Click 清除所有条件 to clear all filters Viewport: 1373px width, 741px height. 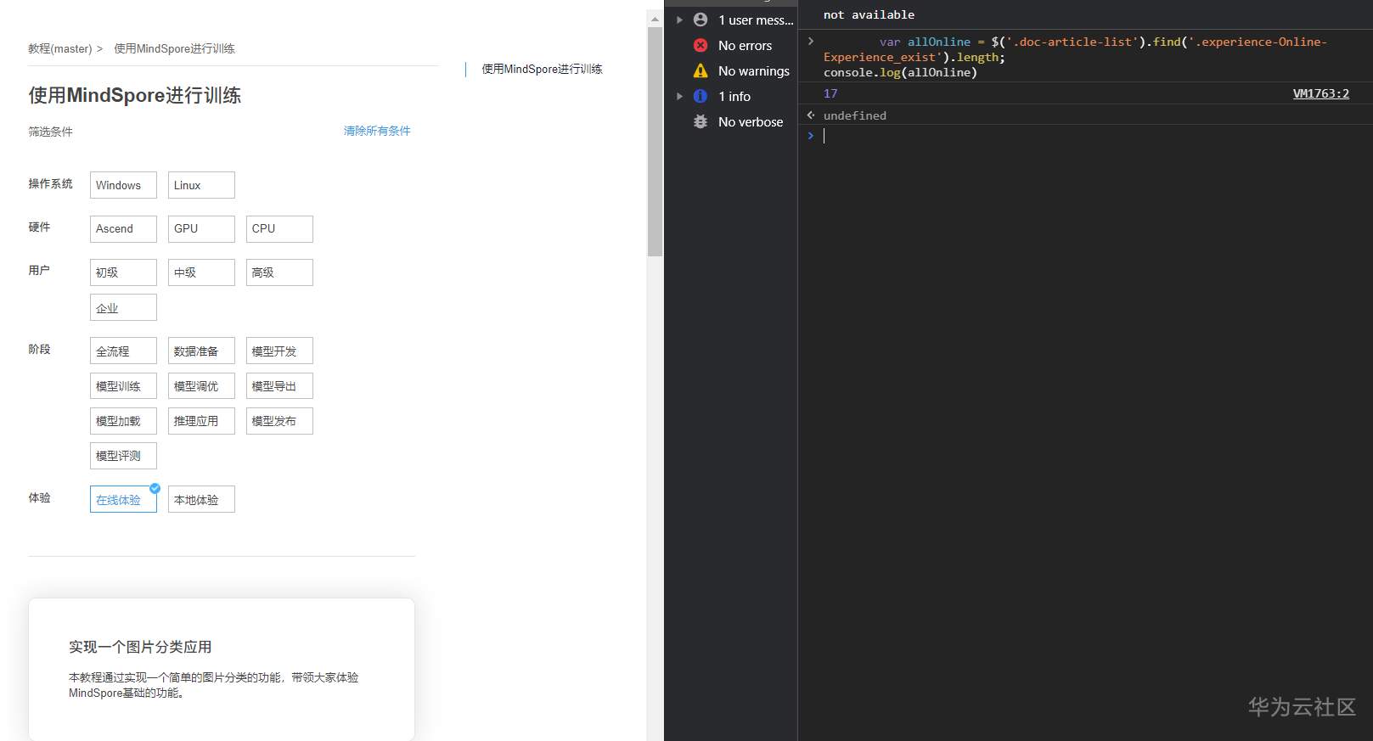pos(377,131)
